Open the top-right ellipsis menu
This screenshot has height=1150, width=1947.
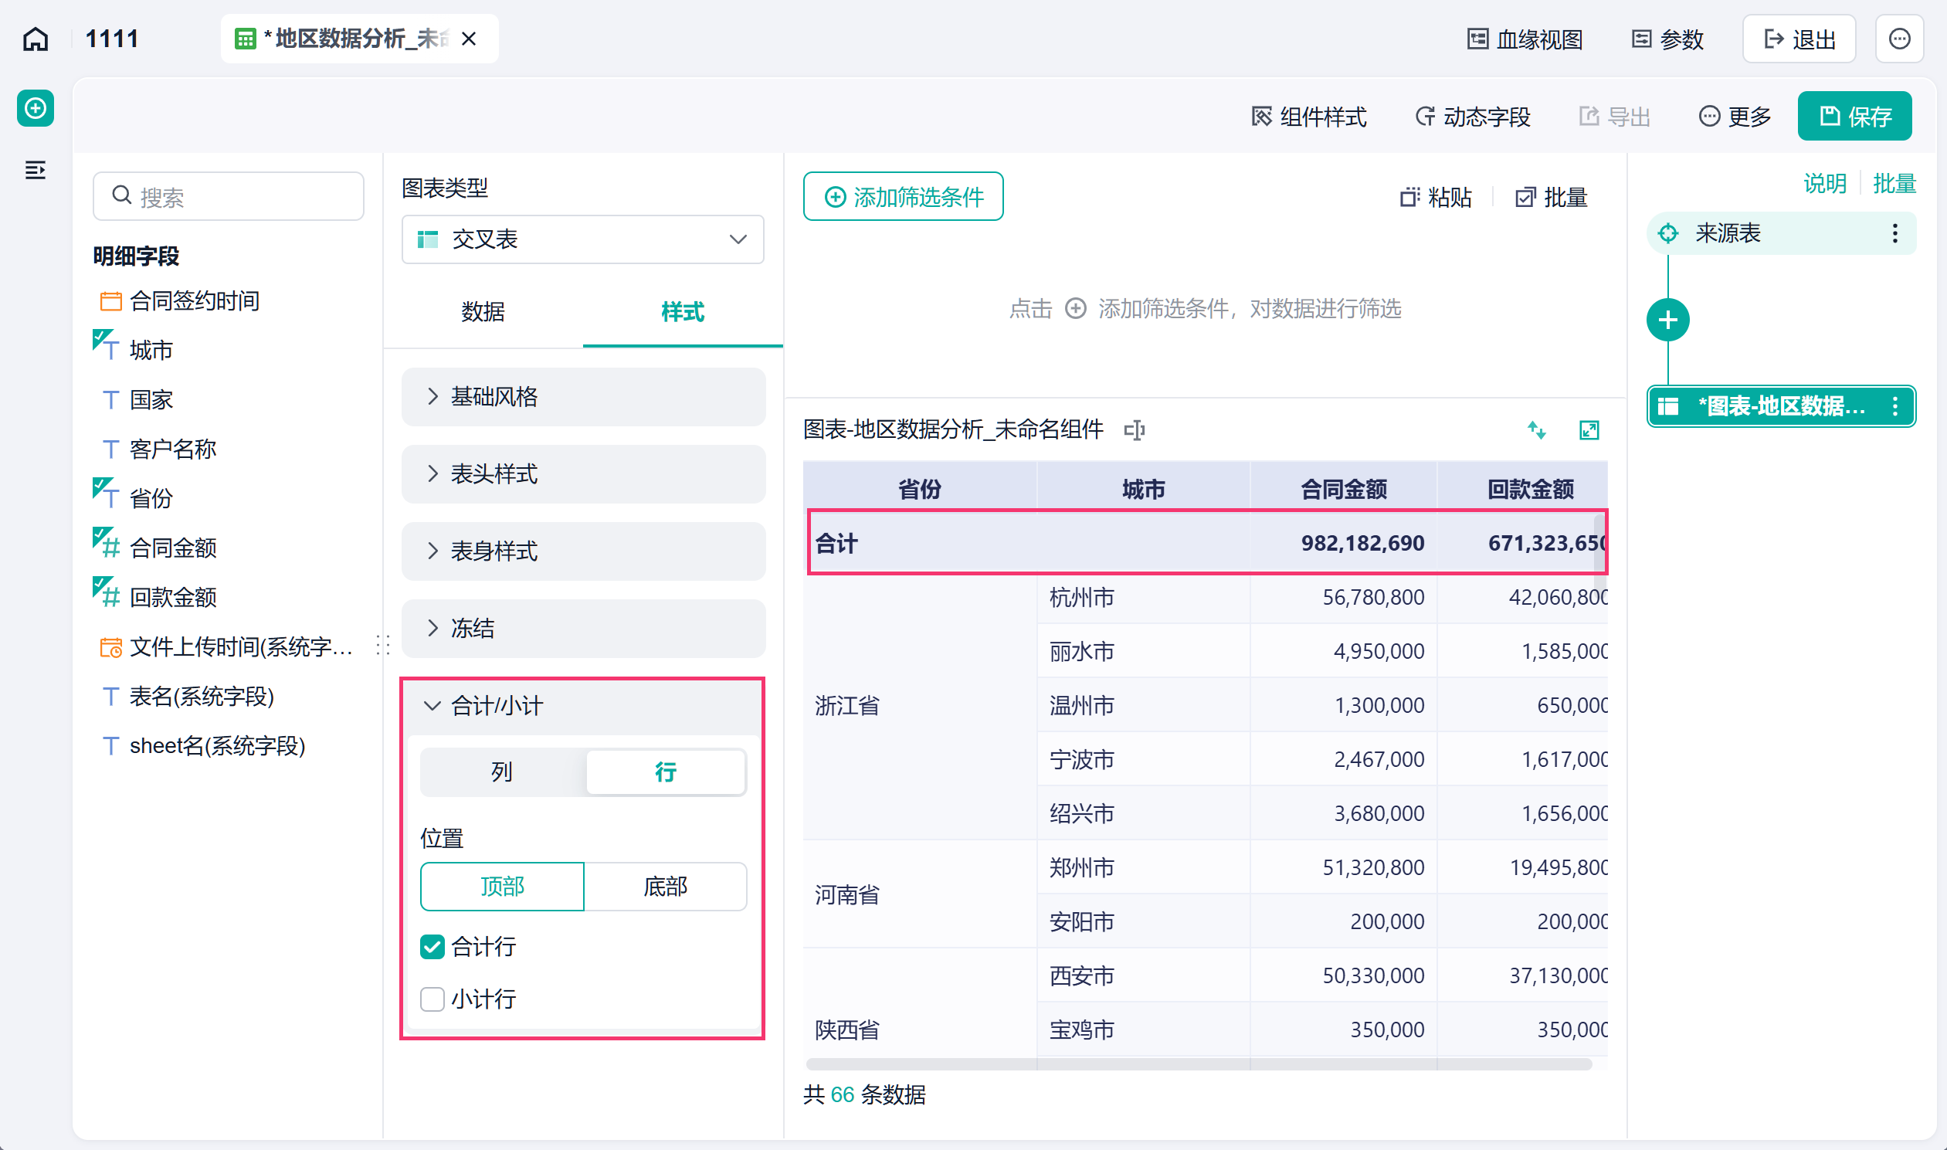tap(1899, 39)
